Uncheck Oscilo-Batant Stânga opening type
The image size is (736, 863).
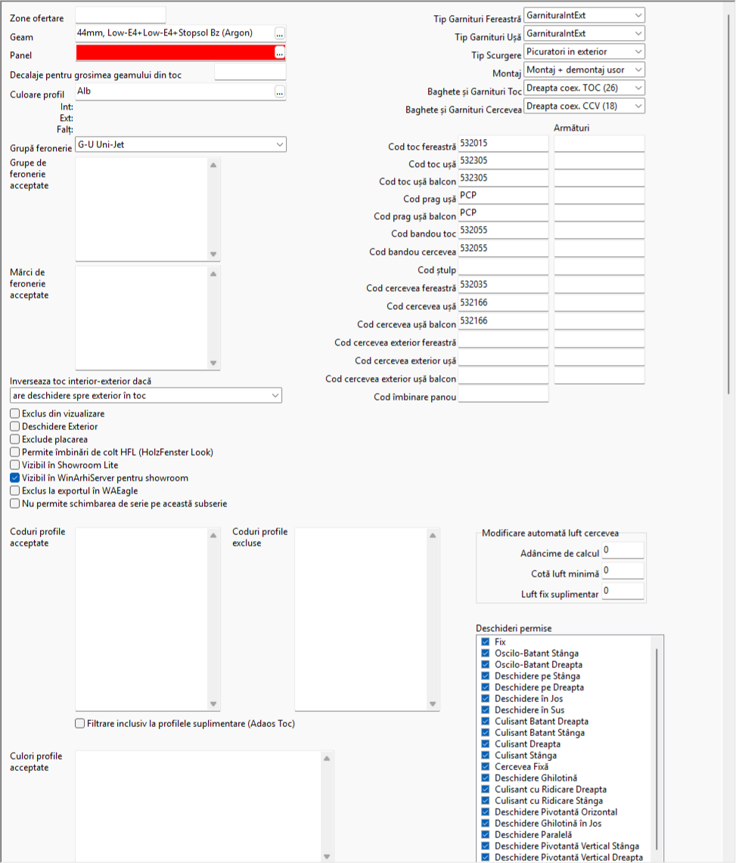(x=486, y=654)
